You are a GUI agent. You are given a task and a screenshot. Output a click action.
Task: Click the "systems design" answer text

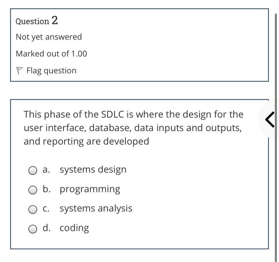[x=93, y=169]
